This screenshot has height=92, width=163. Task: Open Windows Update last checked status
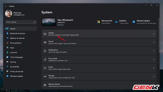pyautogui.click(x=146, y=23)
